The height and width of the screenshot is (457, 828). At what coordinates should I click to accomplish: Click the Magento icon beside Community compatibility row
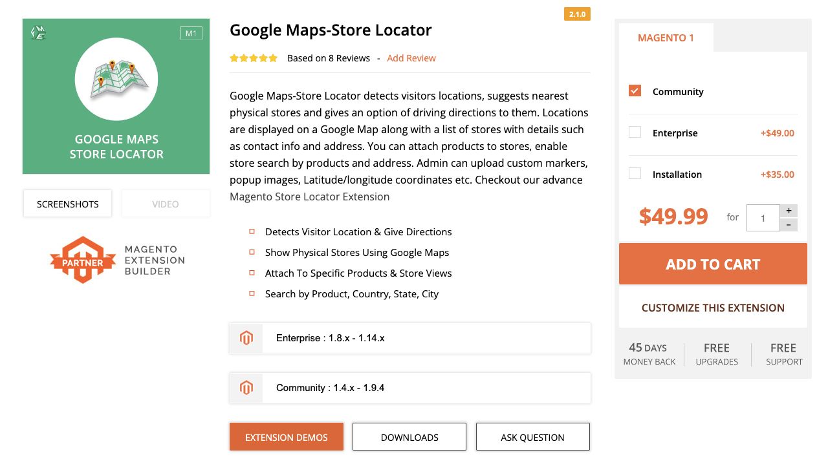click(x=246, y=388)
